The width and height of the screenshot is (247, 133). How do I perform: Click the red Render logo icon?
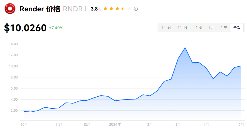click(10, 9)
